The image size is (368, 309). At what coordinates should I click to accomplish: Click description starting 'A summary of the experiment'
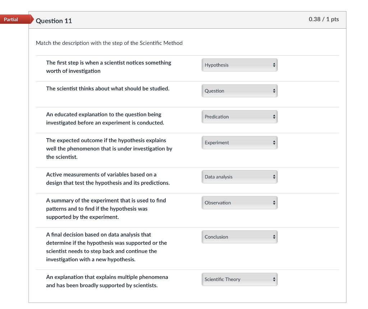[106, 209]
